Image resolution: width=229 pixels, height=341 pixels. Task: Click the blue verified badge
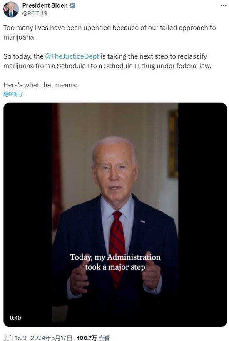72,5
